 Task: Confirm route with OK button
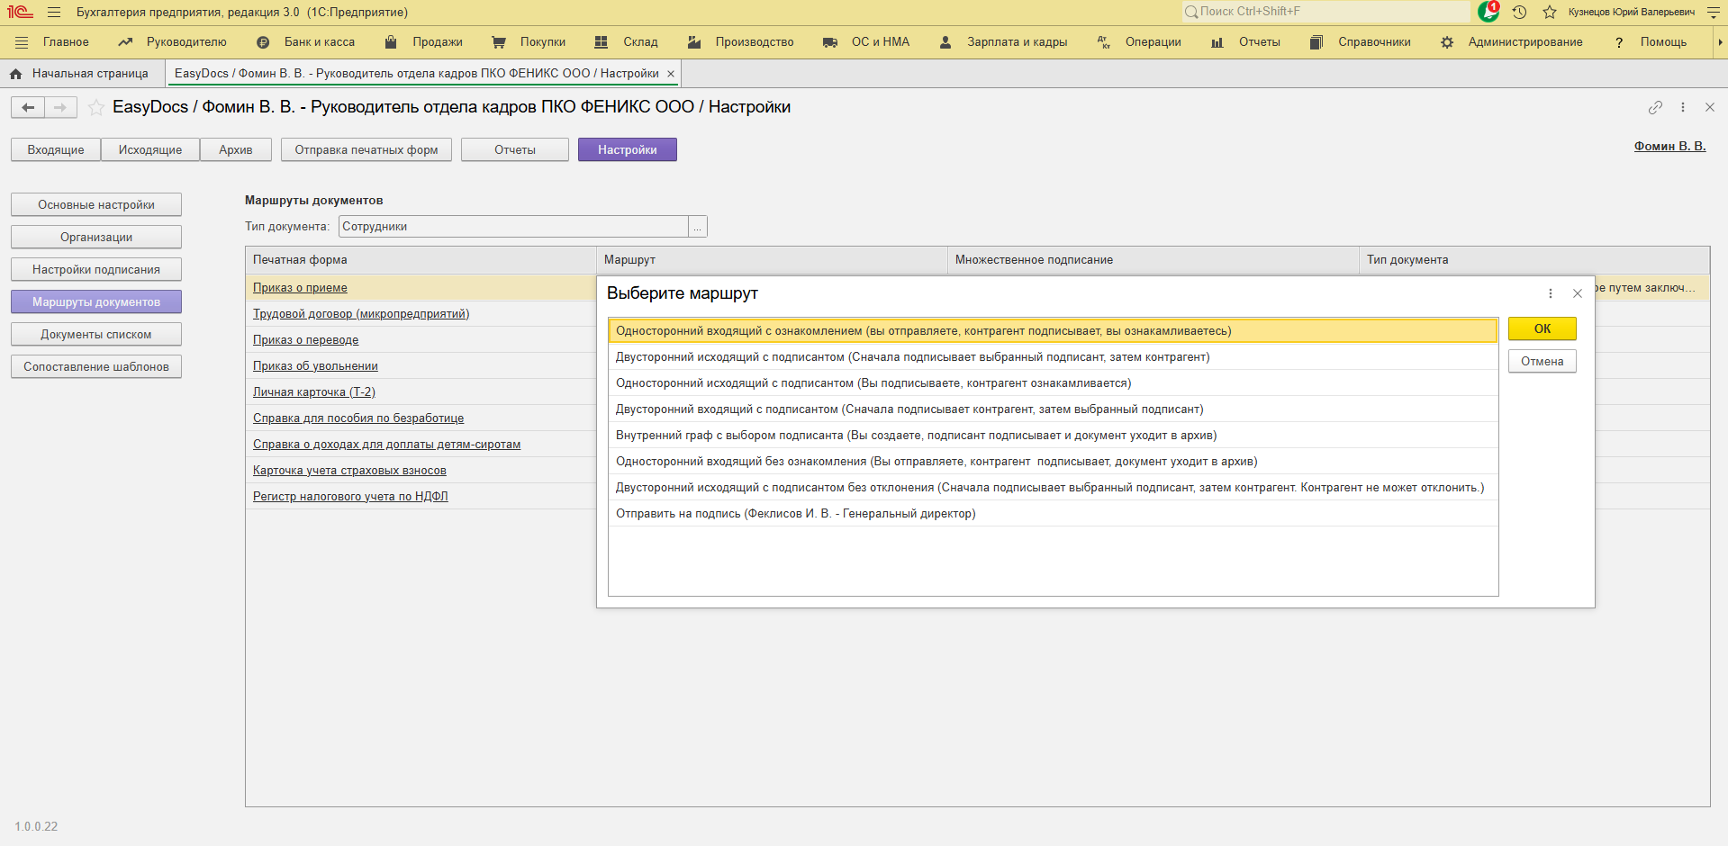point(1542,328)
